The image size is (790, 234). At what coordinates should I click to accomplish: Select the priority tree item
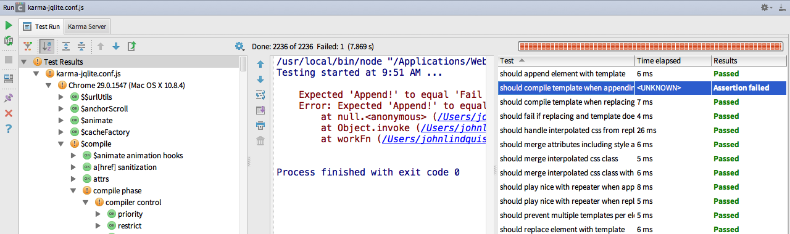(130, 214)
